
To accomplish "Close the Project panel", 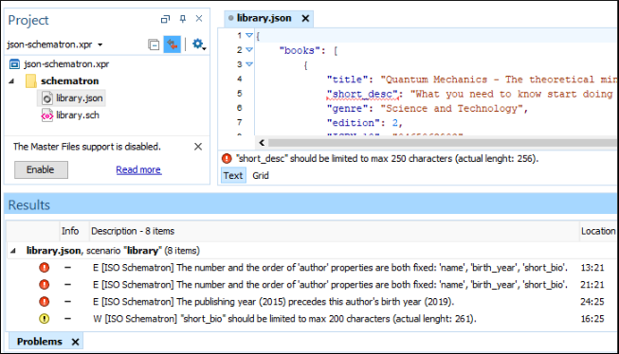I will (x=199, y=19).
